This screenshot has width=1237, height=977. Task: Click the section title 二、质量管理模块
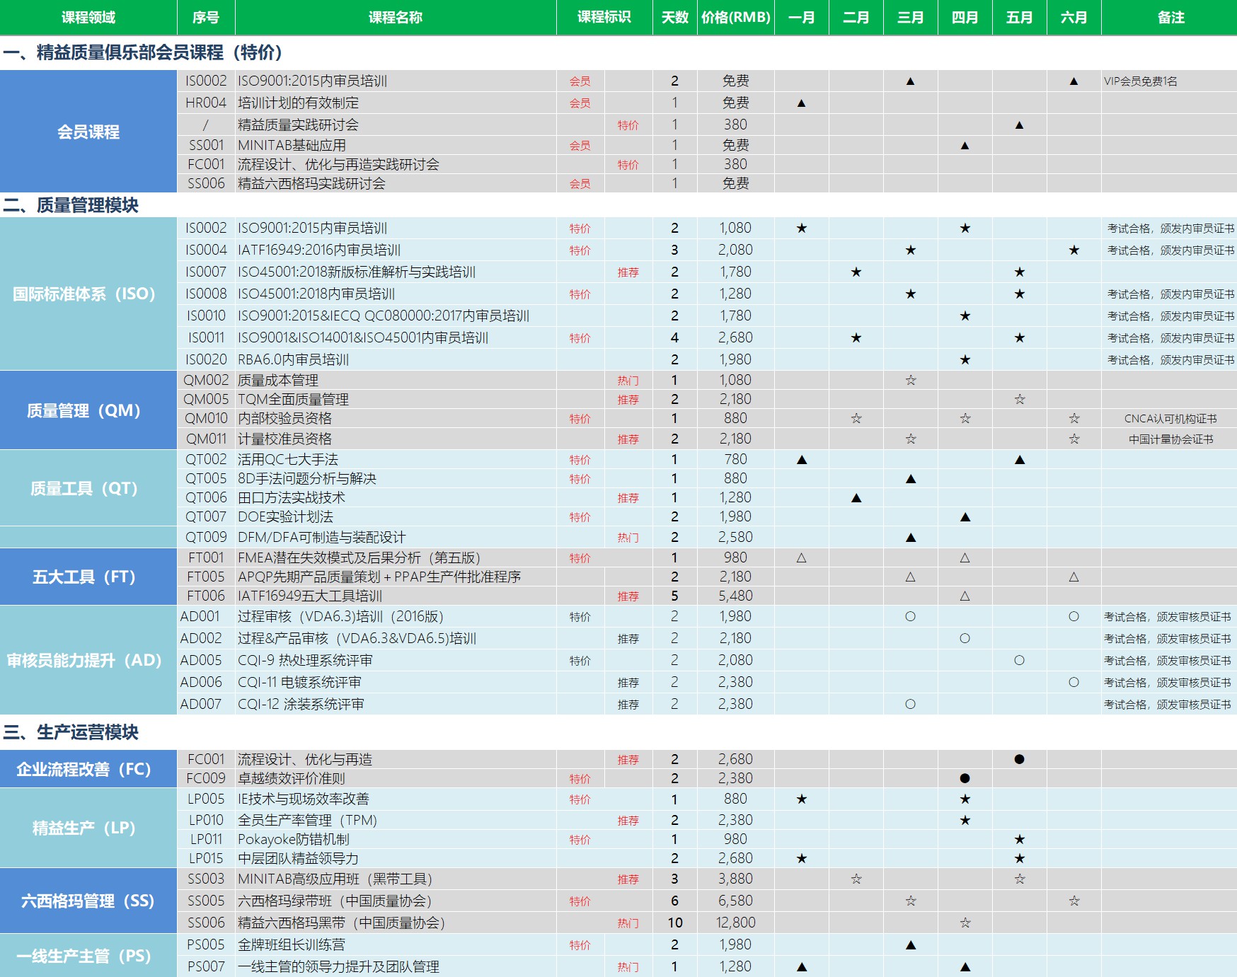(x=71, y=205)
